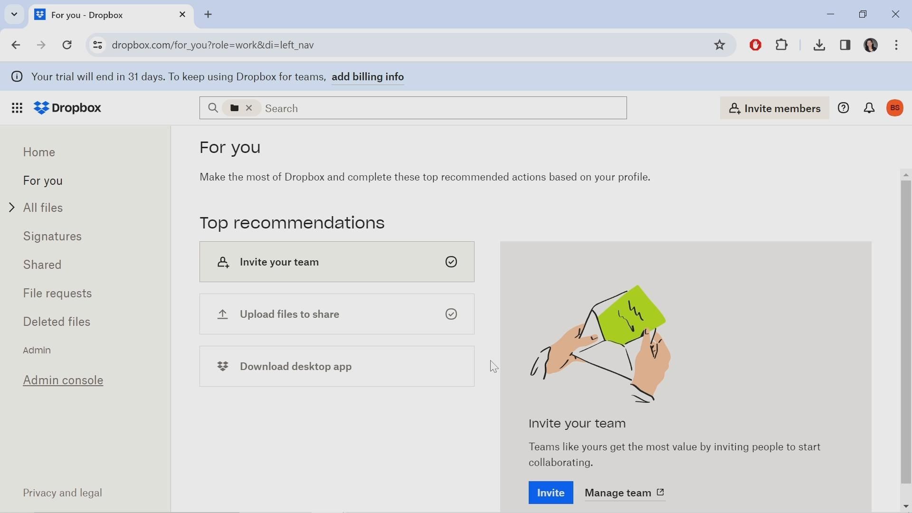
Task: Open the Dropbox app grid launcher
Action: coord(17,108)
